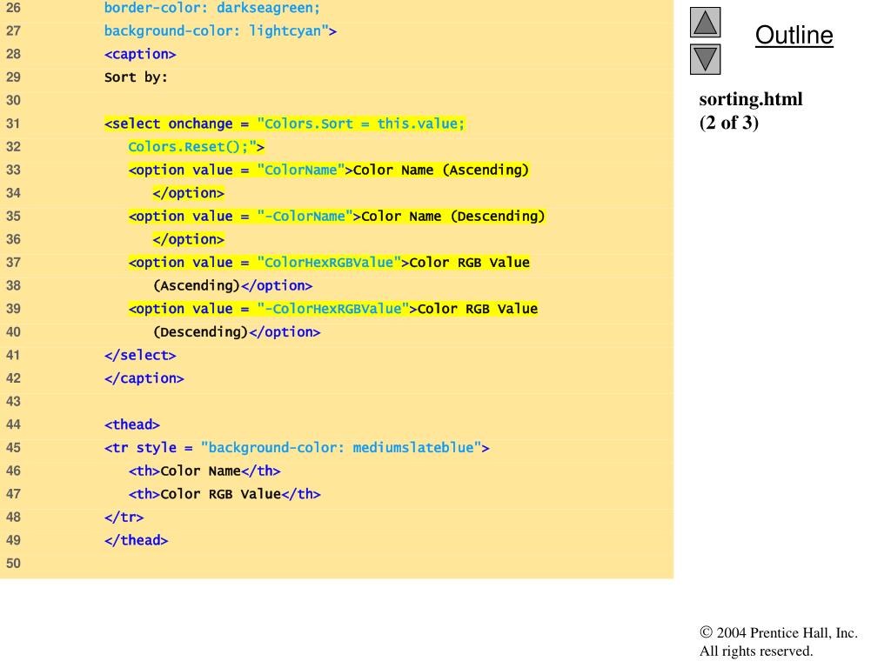The image size is (891, 668).
Task: Select the "Color Name (Ascending)" option text
Action: 440,170
